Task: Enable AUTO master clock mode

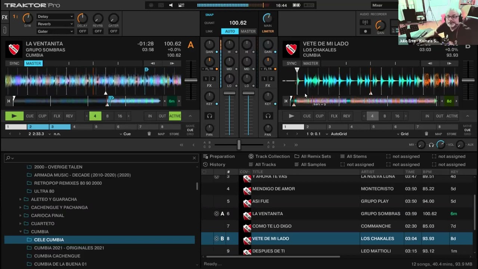Action: coord(230,31)
